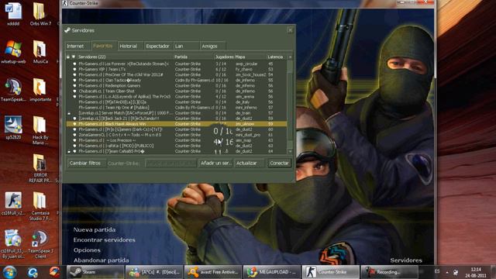Sort by the Partida column header
Viewport: 496px width, 279px height.
194,57
